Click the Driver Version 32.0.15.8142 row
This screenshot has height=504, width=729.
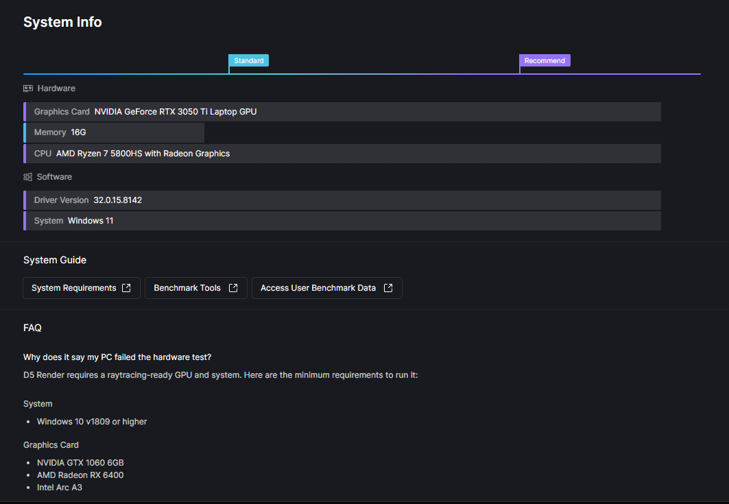click(x=342, y=200)
